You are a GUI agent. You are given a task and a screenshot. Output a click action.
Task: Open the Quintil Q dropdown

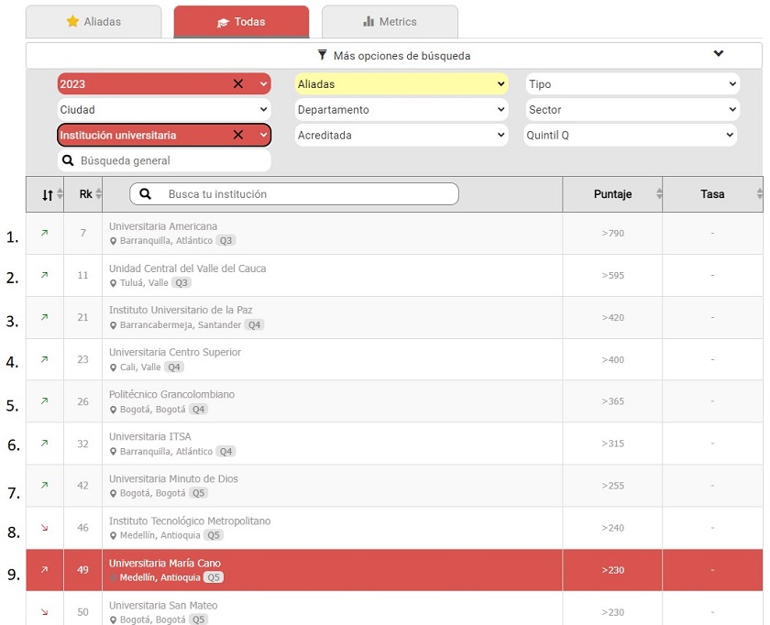631,135
